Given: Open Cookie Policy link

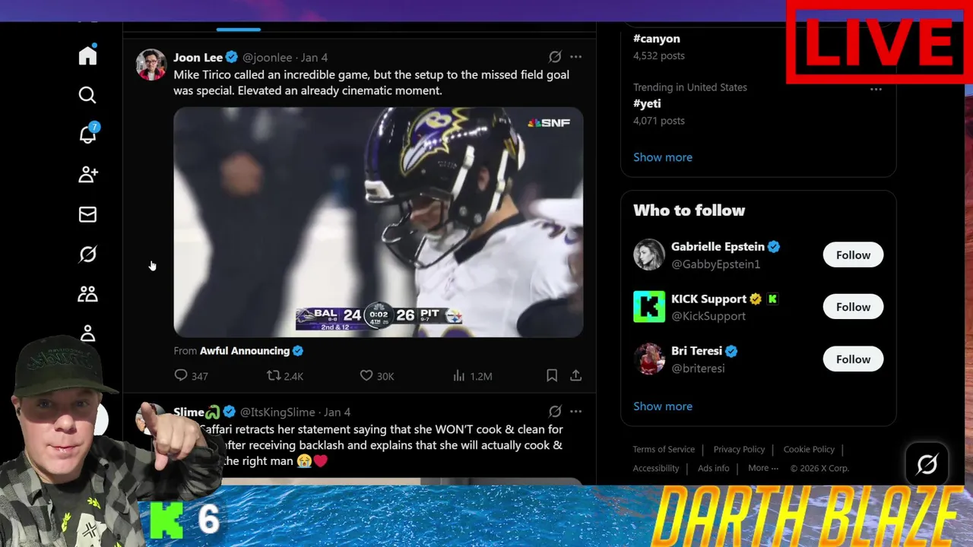Looking at the screenshot, I should click(809, 450).
